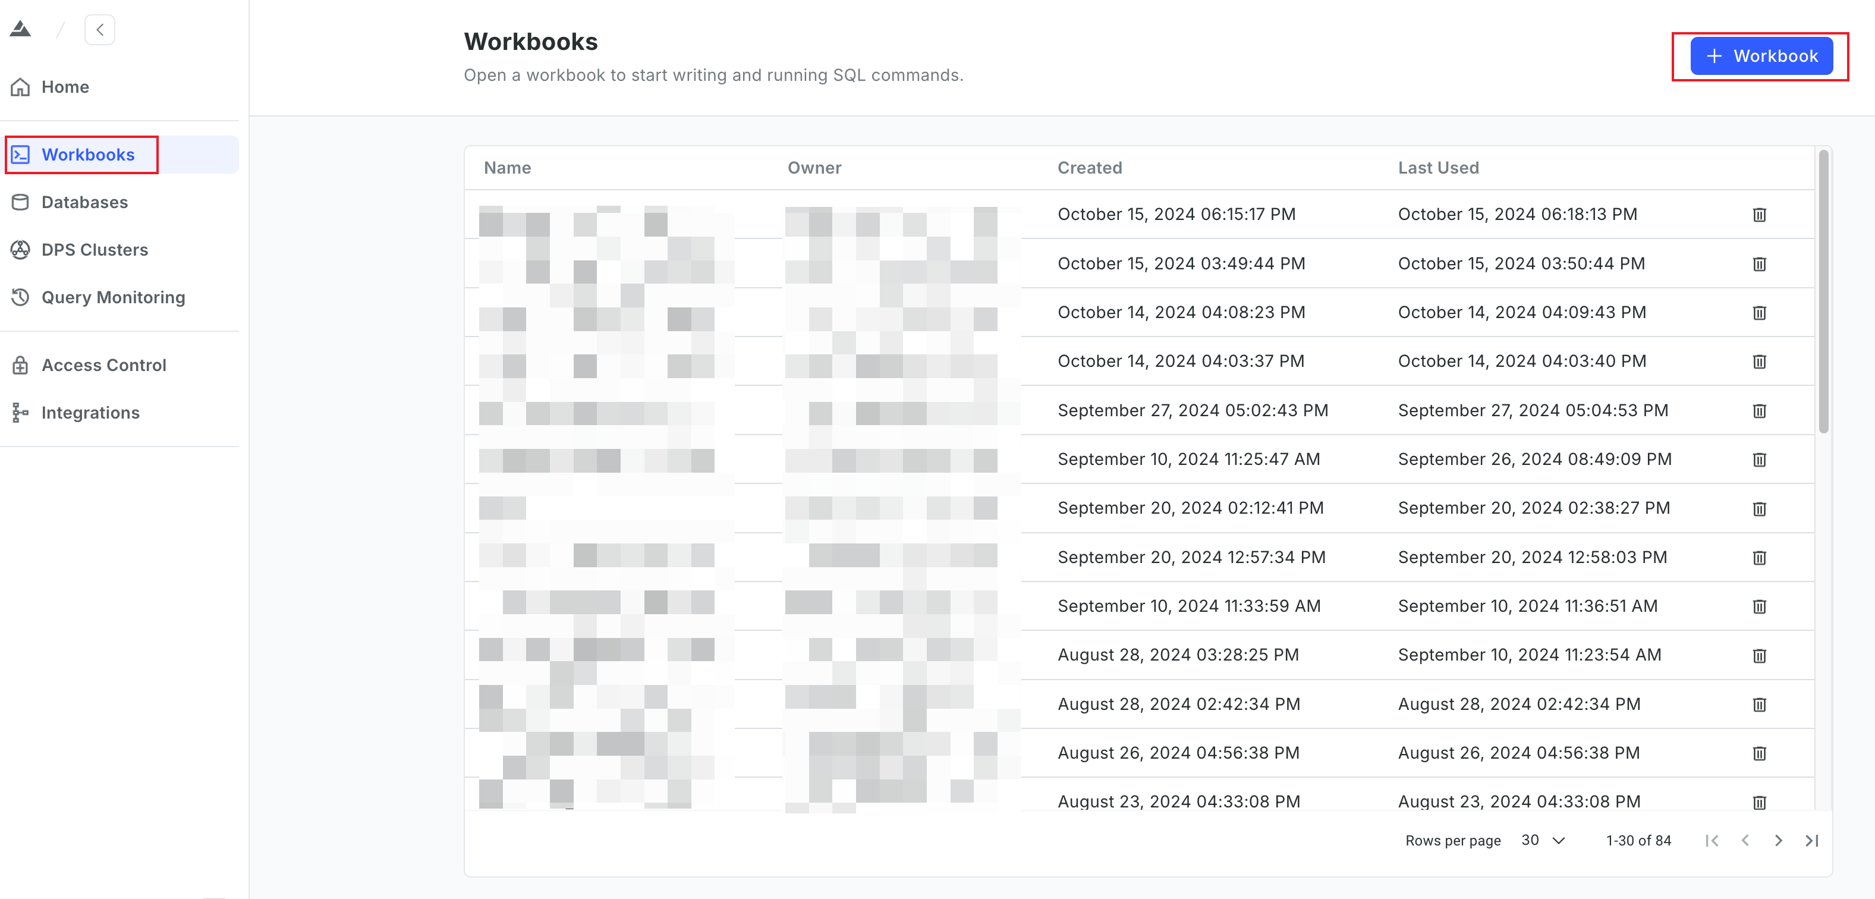Viewport: 1875px width, 899px height.
Task: Trash the August 26 04:56:38 PM workbook
Action: (1758, 753)
